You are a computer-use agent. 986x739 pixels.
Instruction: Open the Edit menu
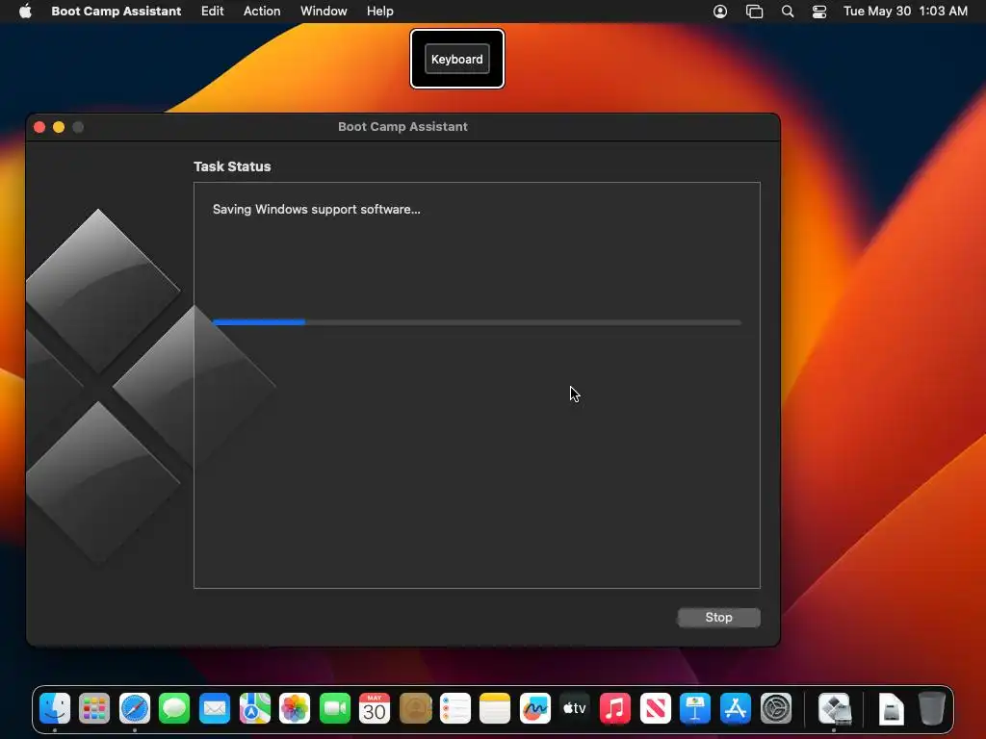click(213, 12)
